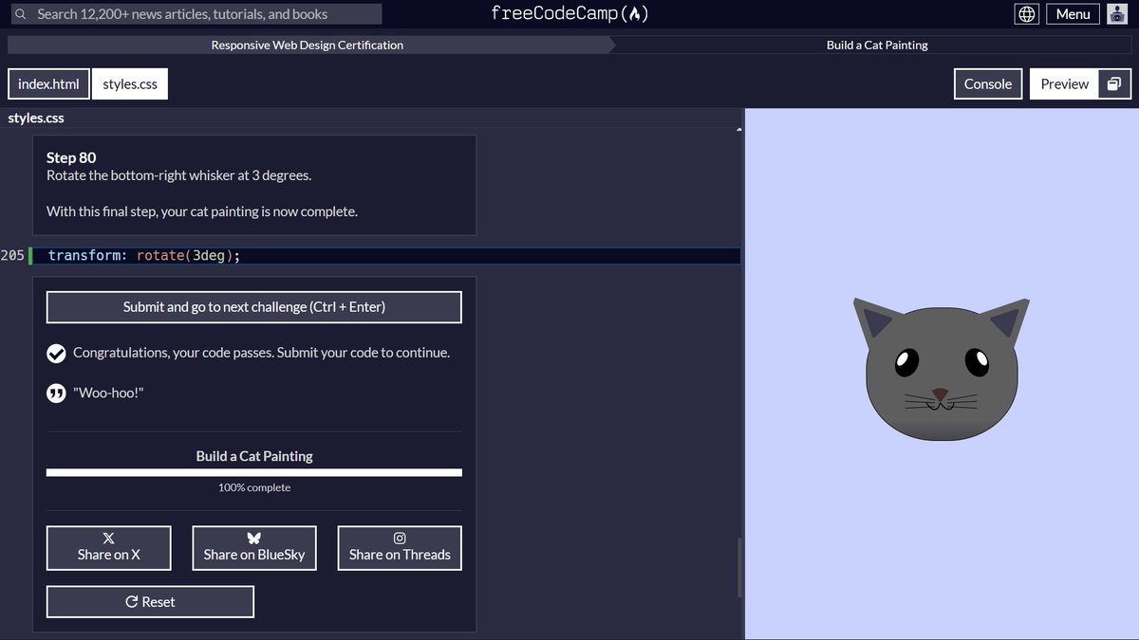1139x640 pixels.
Task: Switch to the index.html tab
Action: (47, 83)
